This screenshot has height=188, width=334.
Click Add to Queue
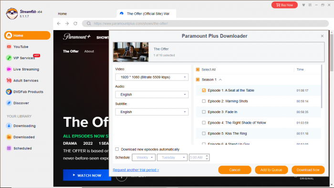271,170
